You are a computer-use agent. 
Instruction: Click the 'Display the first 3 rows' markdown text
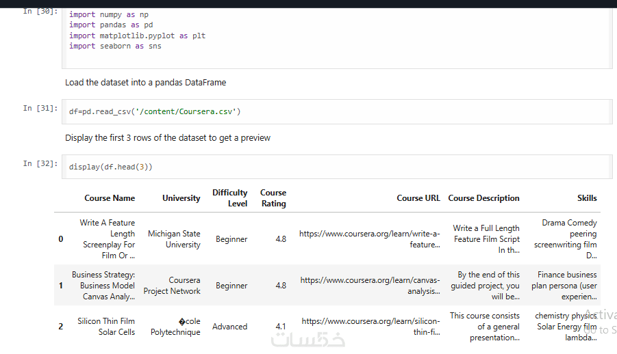pyautogui.click(x=168, y=138)
